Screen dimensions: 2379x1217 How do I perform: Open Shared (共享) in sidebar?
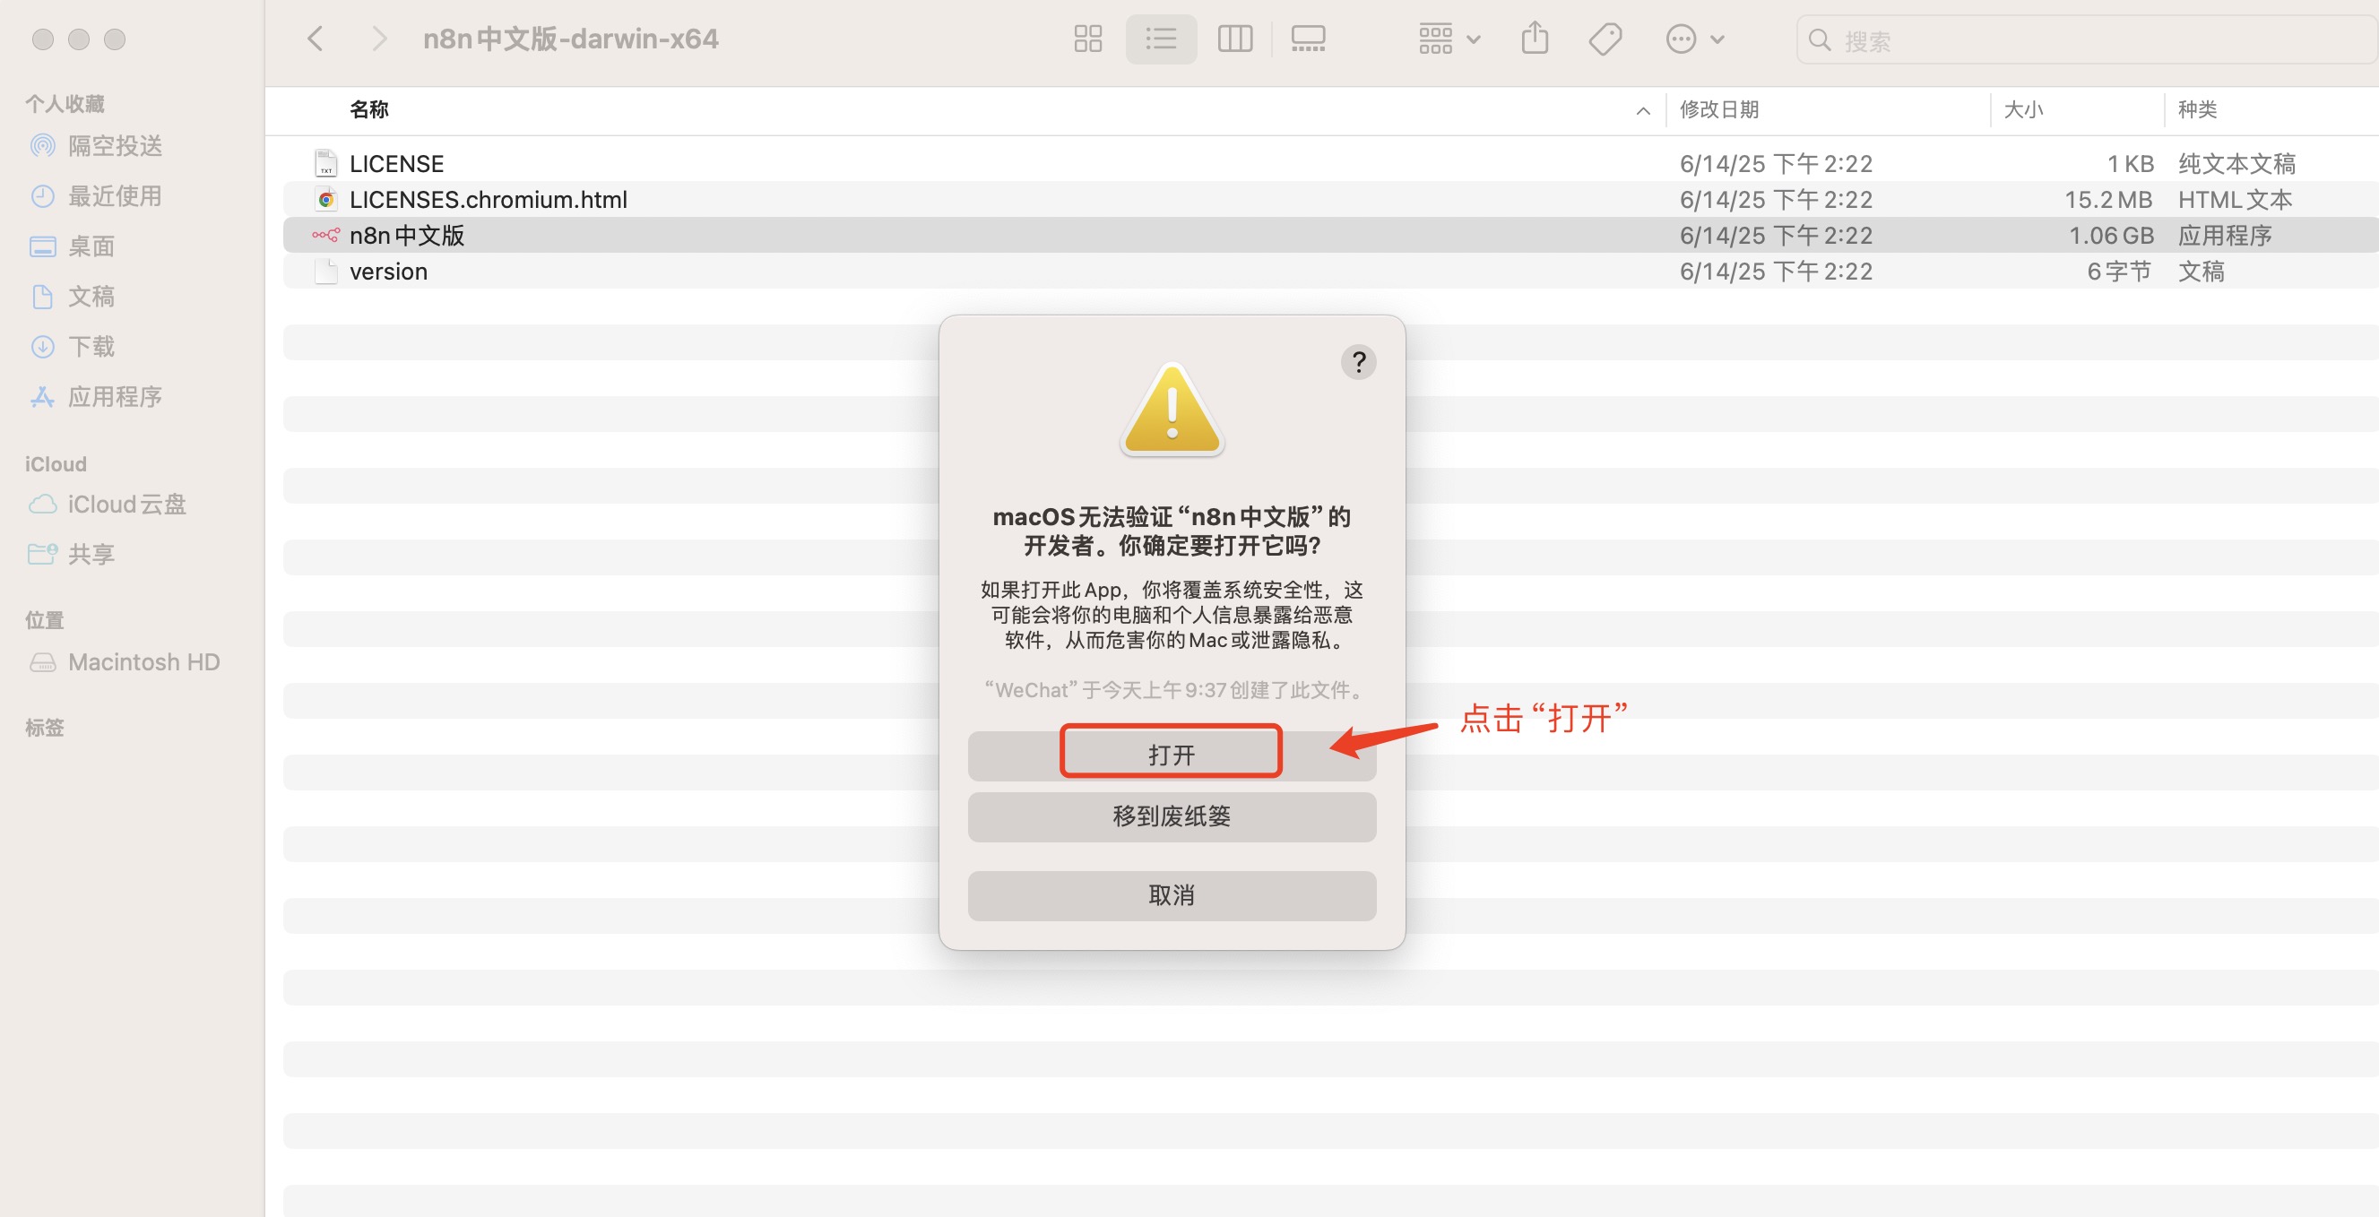(73, 554)
